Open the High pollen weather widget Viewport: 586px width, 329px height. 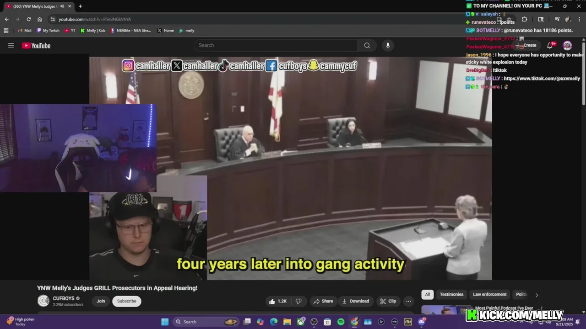pos(20,322)
